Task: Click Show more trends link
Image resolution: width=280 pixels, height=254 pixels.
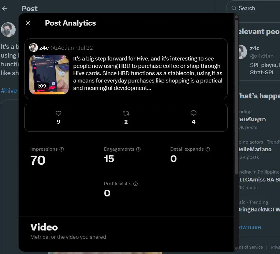Action: click(x=250, y=227)
